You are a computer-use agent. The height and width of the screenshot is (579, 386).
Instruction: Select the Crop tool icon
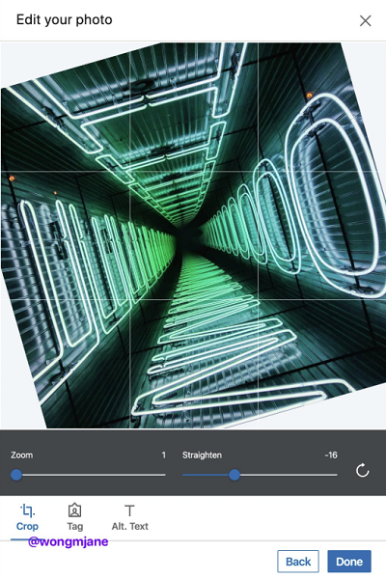pyautogui.click(x=27, y=511)
